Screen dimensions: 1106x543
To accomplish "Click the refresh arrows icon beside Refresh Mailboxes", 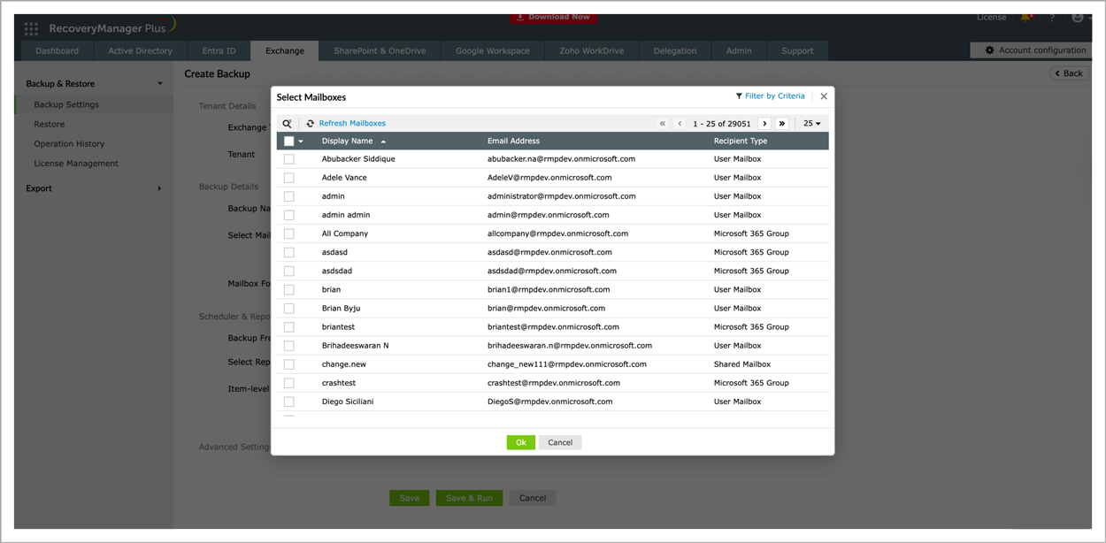I will click(310, 124).
